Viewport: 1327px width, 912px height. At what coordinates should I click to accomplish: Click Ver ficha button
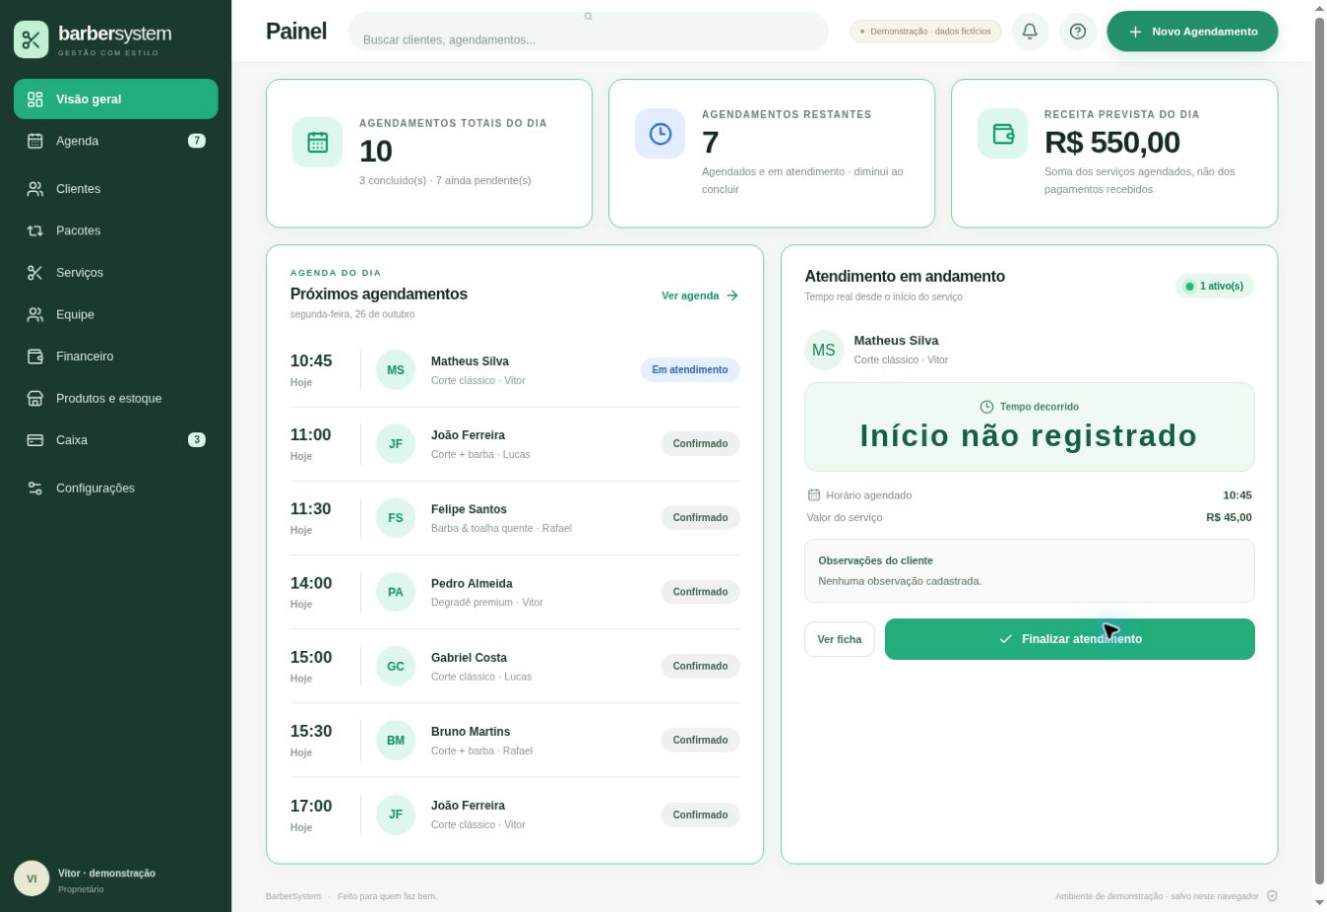[x=839, y=639]
